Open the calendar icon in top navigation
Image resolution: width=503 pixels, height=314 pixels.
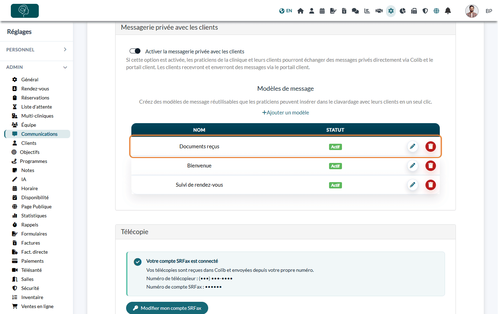coord(322,11)
